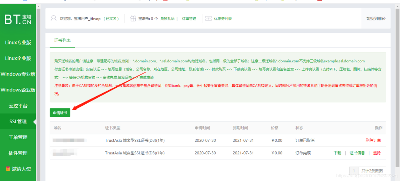Viewport: 400px width, 181px height.
Task: Open 证书信息 for completed order
Action: coord(357,153)
